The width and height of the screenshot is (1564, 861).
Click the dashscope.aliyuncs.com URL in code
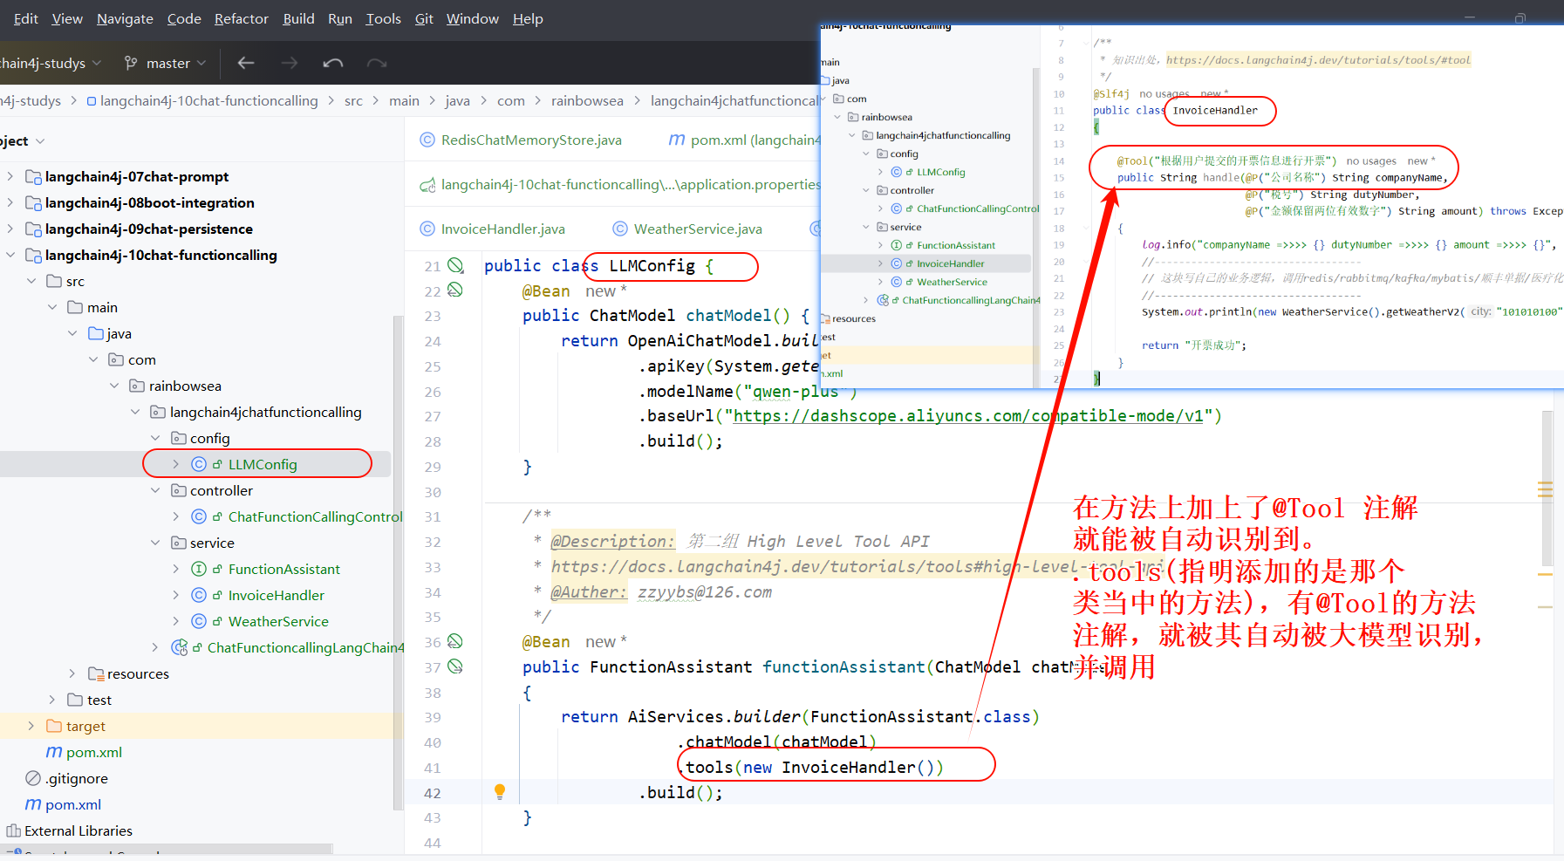(x=967, y=416)
